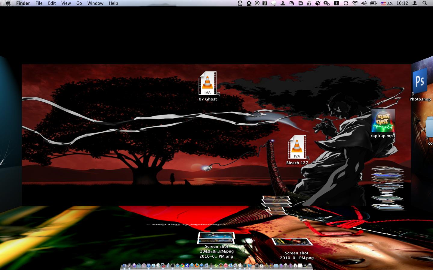The height and width of the screenshot is (270, 433).
Task: Open the Help menu
Action: coord(113,3)
